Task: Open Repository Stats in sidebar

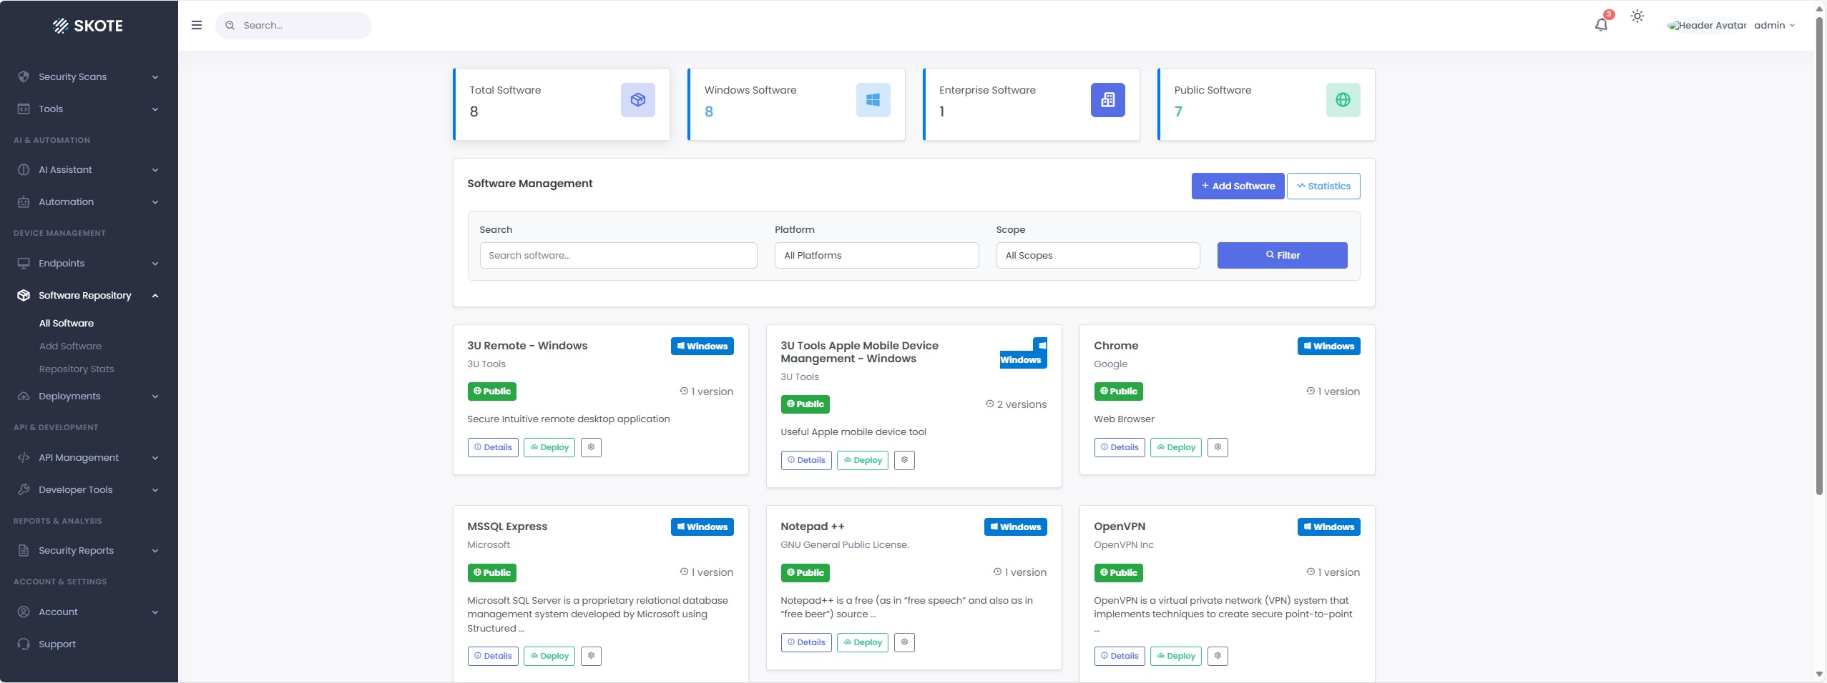Action: [x=77, y=369]
